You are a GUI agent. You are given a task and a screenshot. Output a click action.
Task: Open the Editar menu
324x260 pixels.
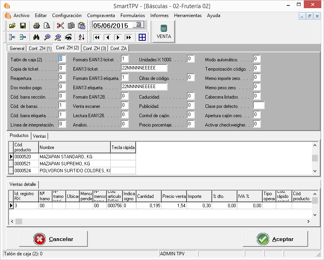[41, 16]
